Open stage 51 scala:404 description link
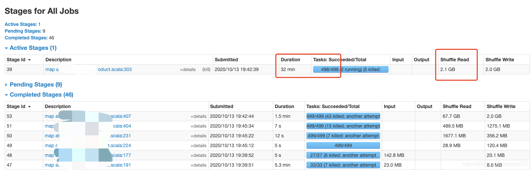This screenshot has height=170, width=531. 88,126
